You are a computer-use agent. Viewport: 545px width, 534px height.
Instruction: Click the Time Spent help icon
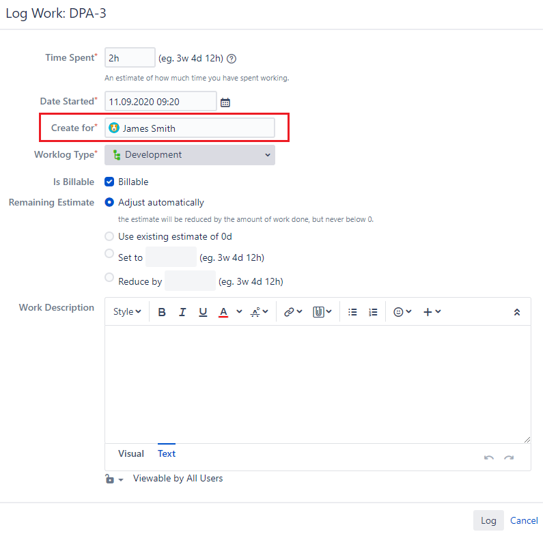coord(232,59)
